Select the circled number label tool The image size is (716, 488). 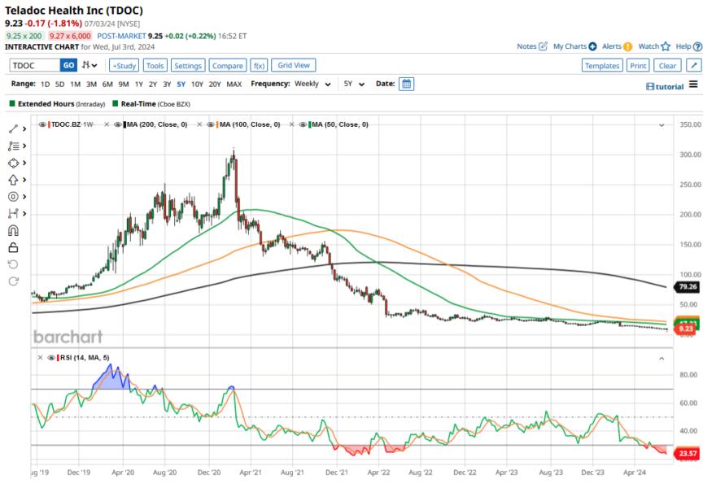coord(13,197)
